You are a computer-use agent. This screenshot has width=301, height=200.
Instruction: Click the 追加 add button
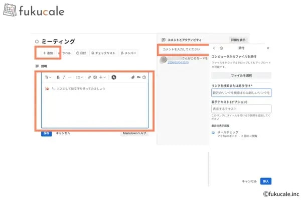[x=48, y=52]
